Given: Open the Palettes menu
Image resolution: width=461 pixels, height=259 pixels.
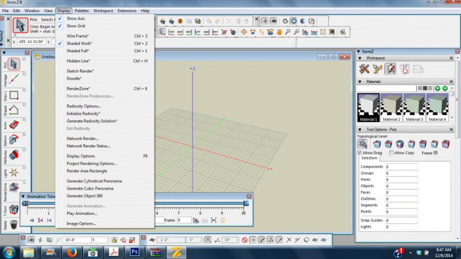Looking at the screenshot, I should (x=82, y=10).
